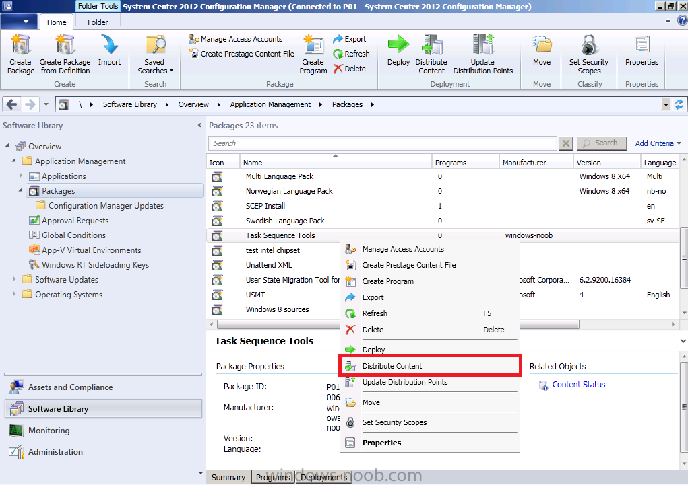Click Update Distribution Points ribbon icon
This screenshot has width=688, height=485.
482,54
